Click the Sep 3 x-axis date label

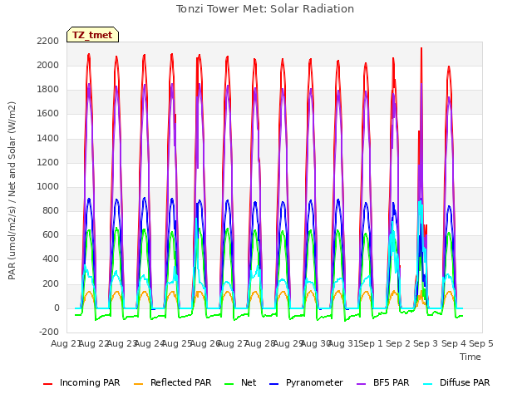point(426,343)
